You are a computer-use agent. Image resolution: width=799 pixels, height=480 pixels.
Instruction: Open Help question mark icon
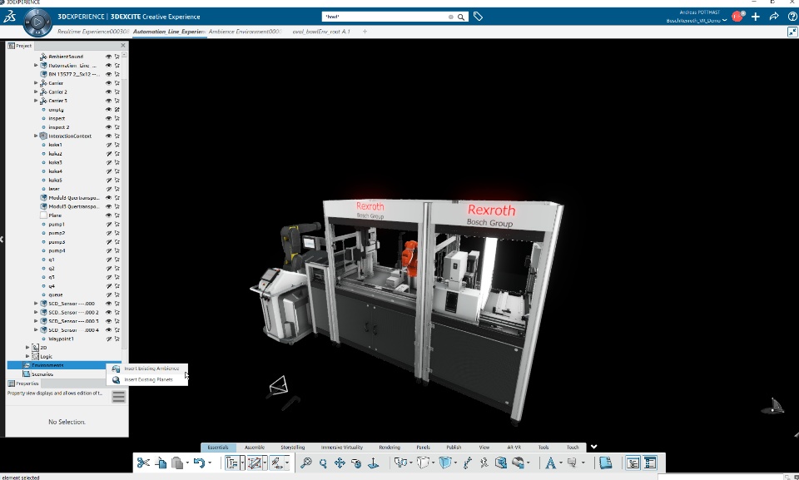click(x=792, y=17)
